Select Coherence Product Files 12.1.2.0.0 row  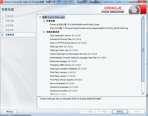click(65, 39)
